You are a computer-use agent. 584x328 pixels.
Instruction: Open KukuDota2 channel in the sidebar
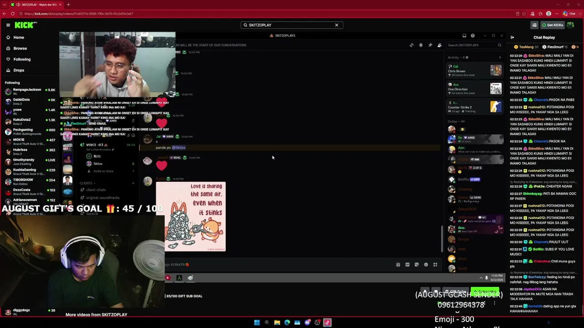click(30, 122)
